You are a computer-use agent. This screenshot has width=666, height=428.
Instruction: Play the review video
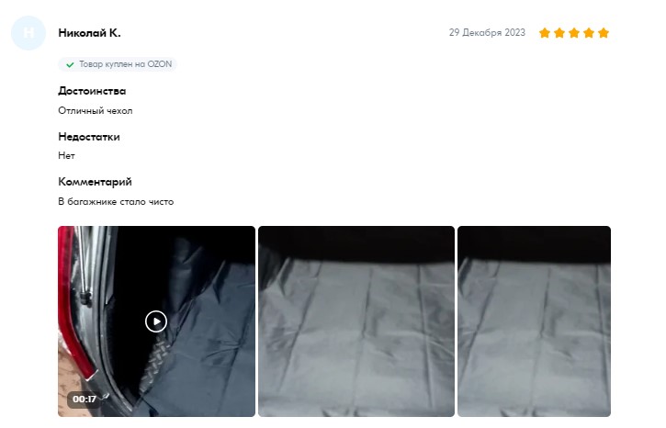click(x=156, y=321)
